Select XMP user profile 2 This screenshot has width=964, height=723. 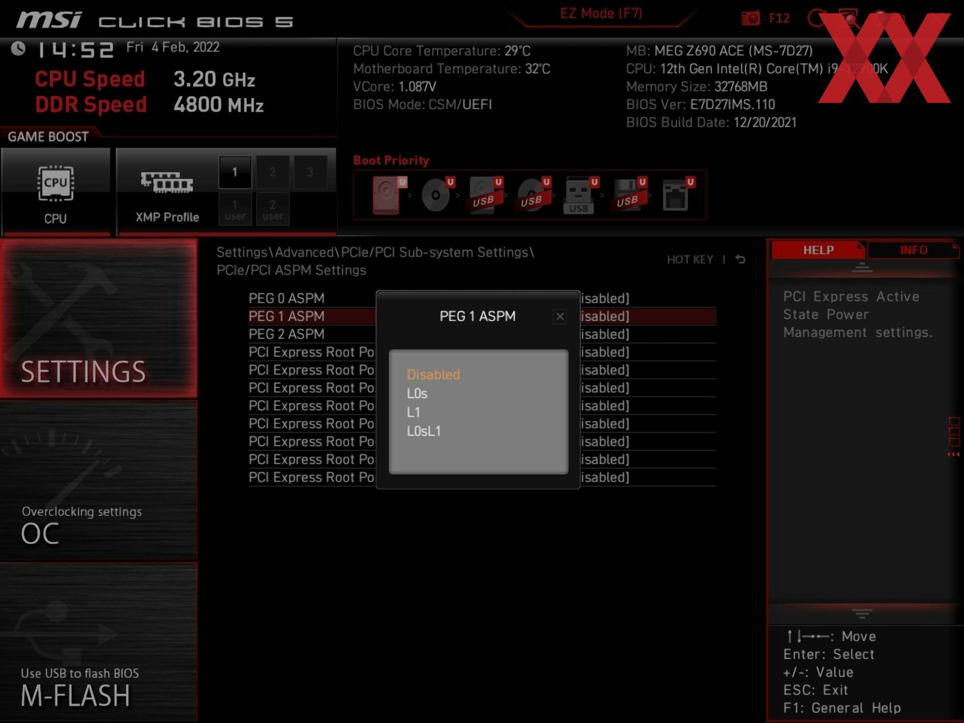point(273,209)
